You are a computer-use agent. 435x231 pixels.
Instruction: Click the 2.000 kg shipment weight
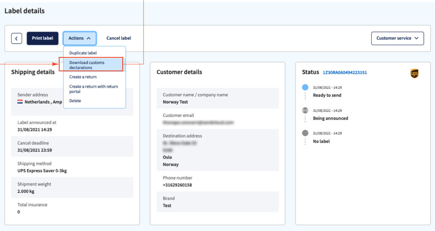click(x=26, y=191)
